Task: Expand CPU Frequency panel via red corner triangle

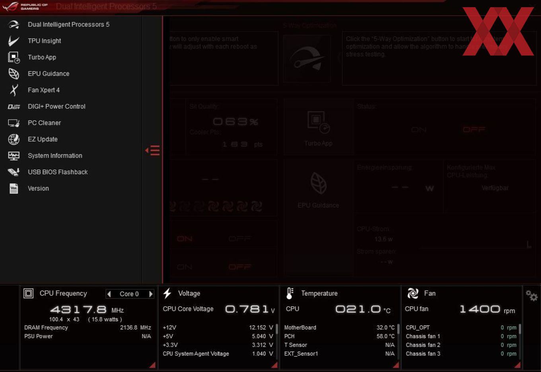Action: point(152,365)
